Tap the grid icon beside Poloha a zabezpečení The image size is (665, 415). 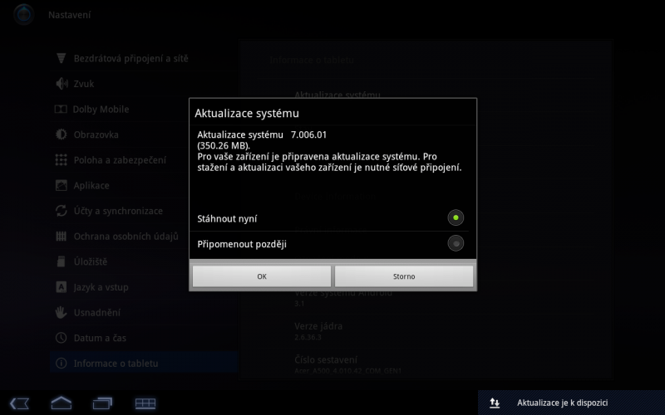point(61,160)
